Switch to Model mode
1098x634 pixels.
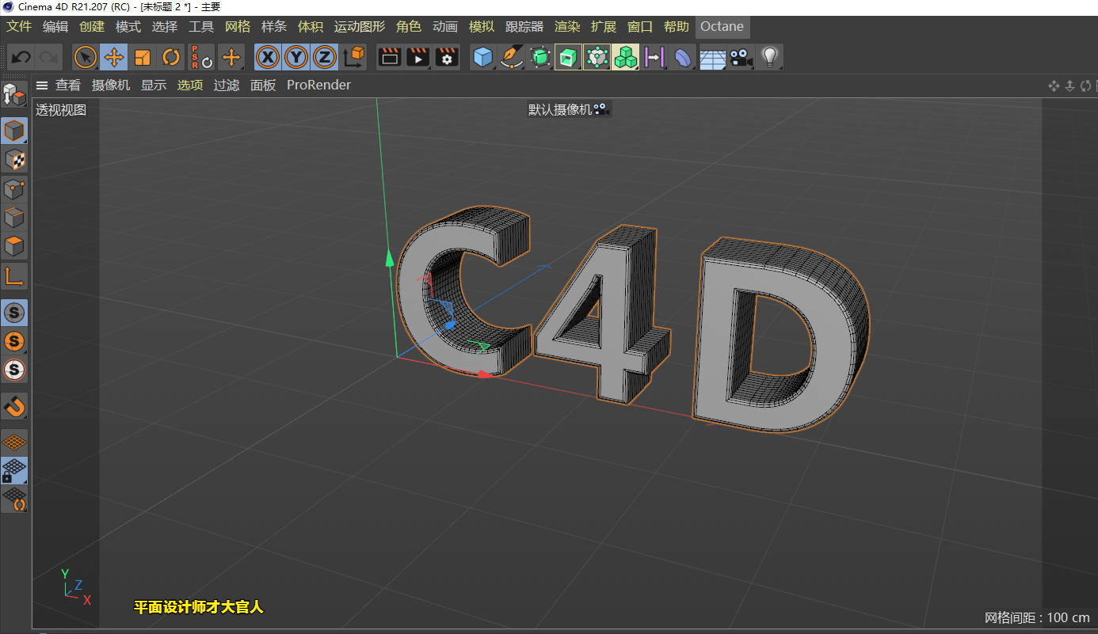pos(14,131)
